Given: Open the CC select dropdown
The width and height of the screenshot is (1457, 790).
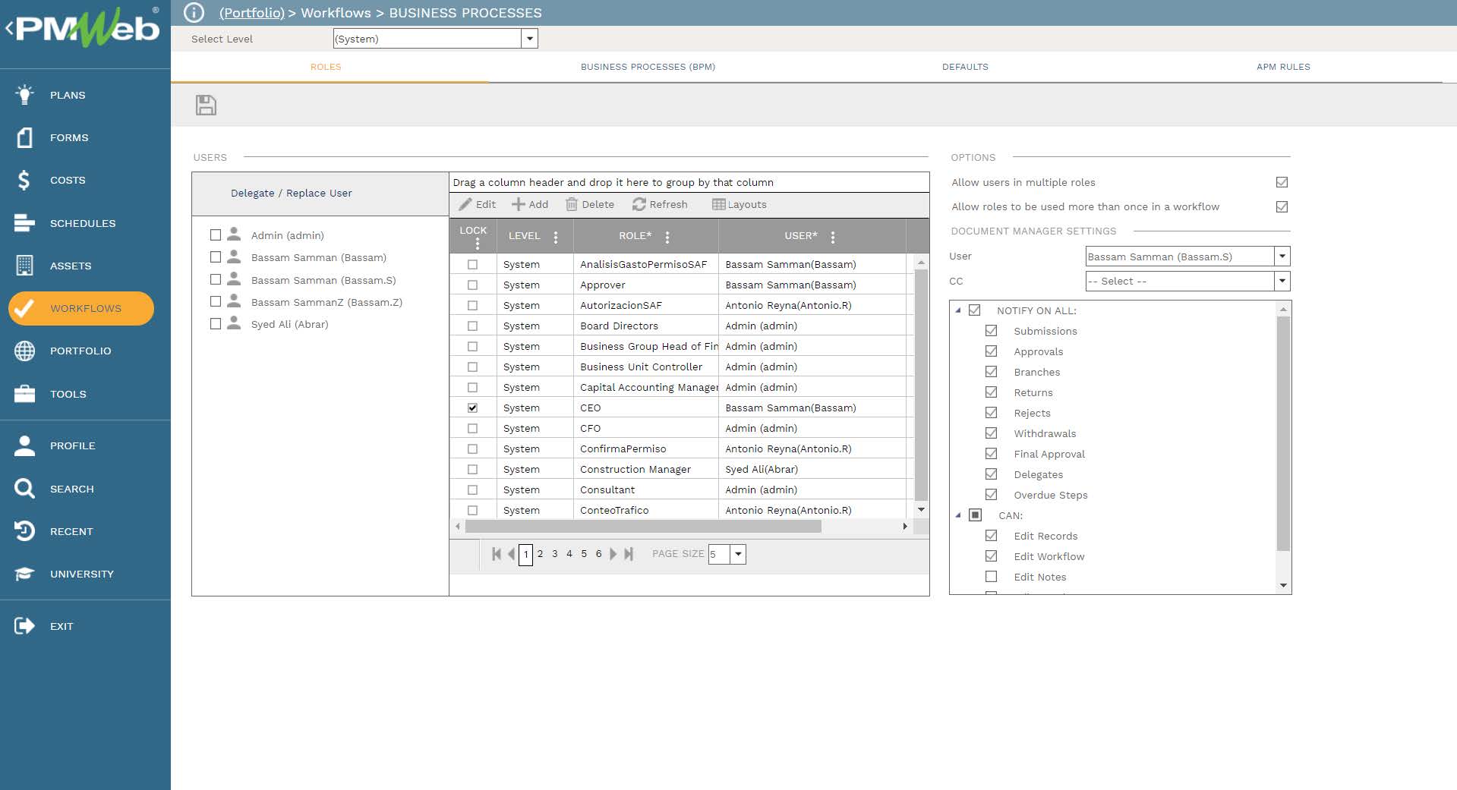Looking at the screenshot, I should 1282,281.
